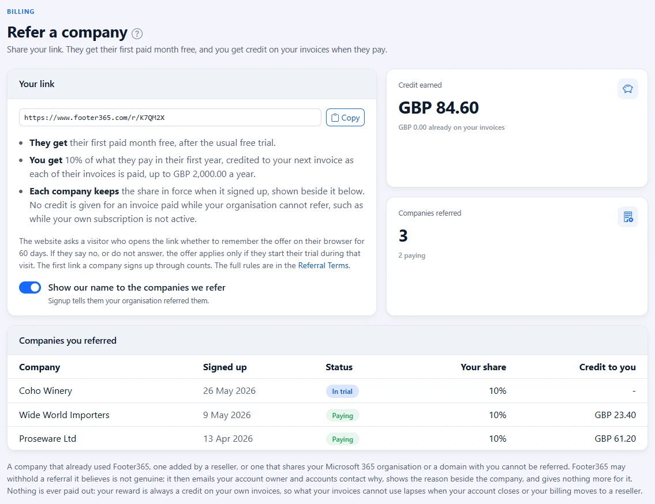This screenshot has width=655, height=504.
Task: Open the Referral Terms link
Action: [x=324, y=266]
